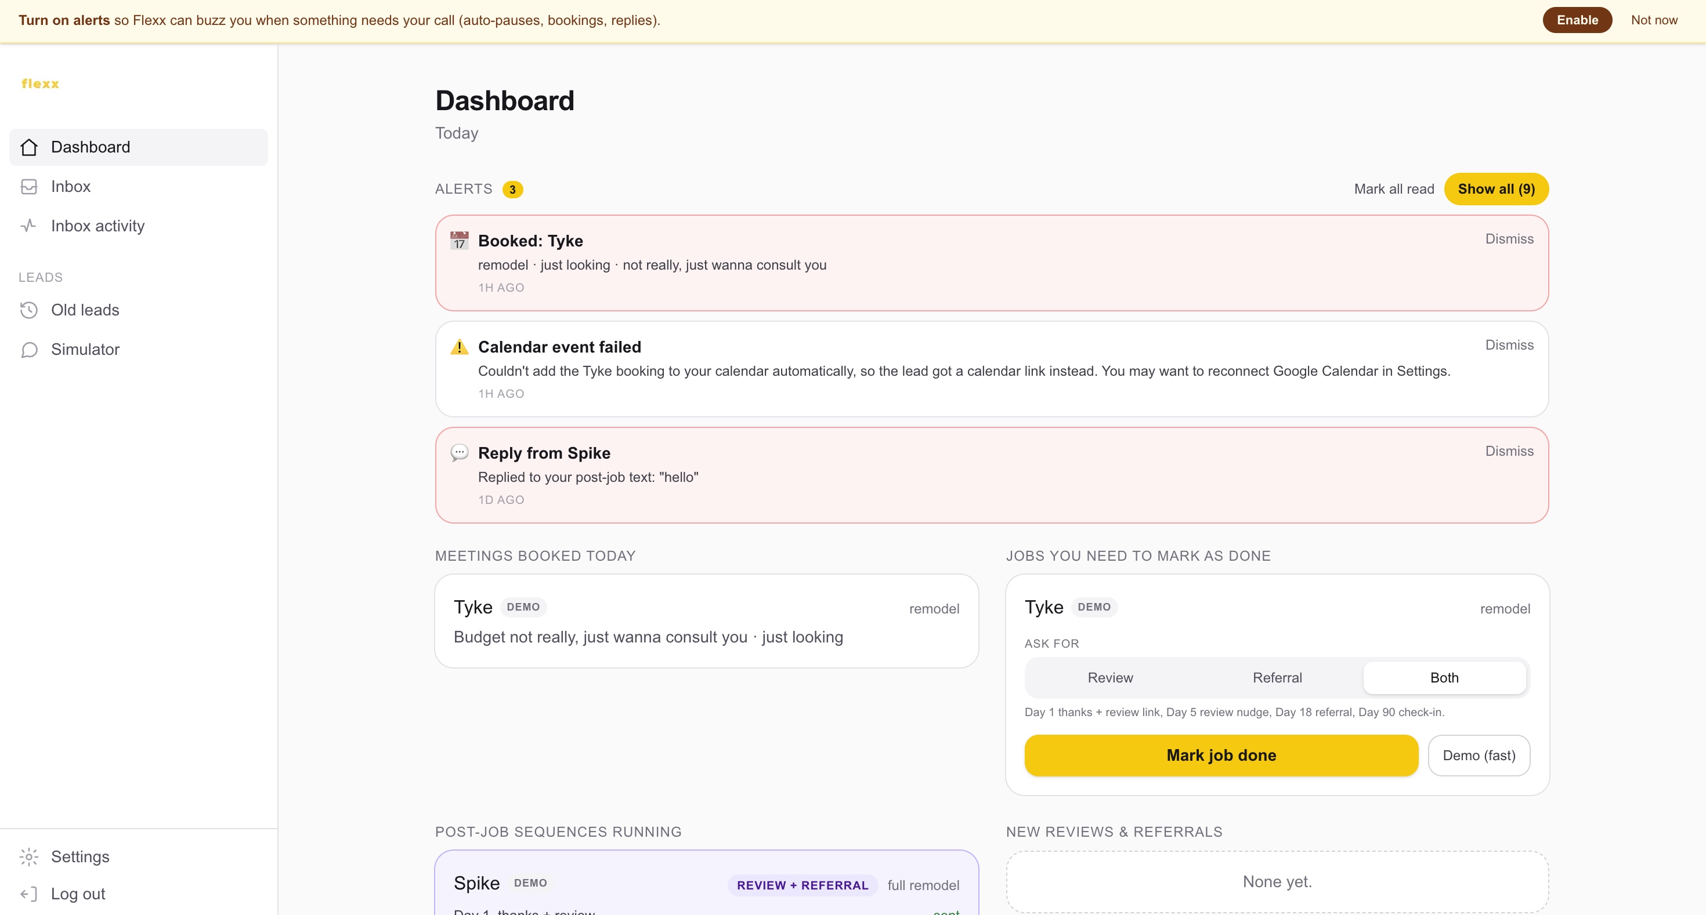Open Spike's post-job sequence card
The height and width of the screenshot is (915, 1706).
pyautogui.click(x=707, y=883)
